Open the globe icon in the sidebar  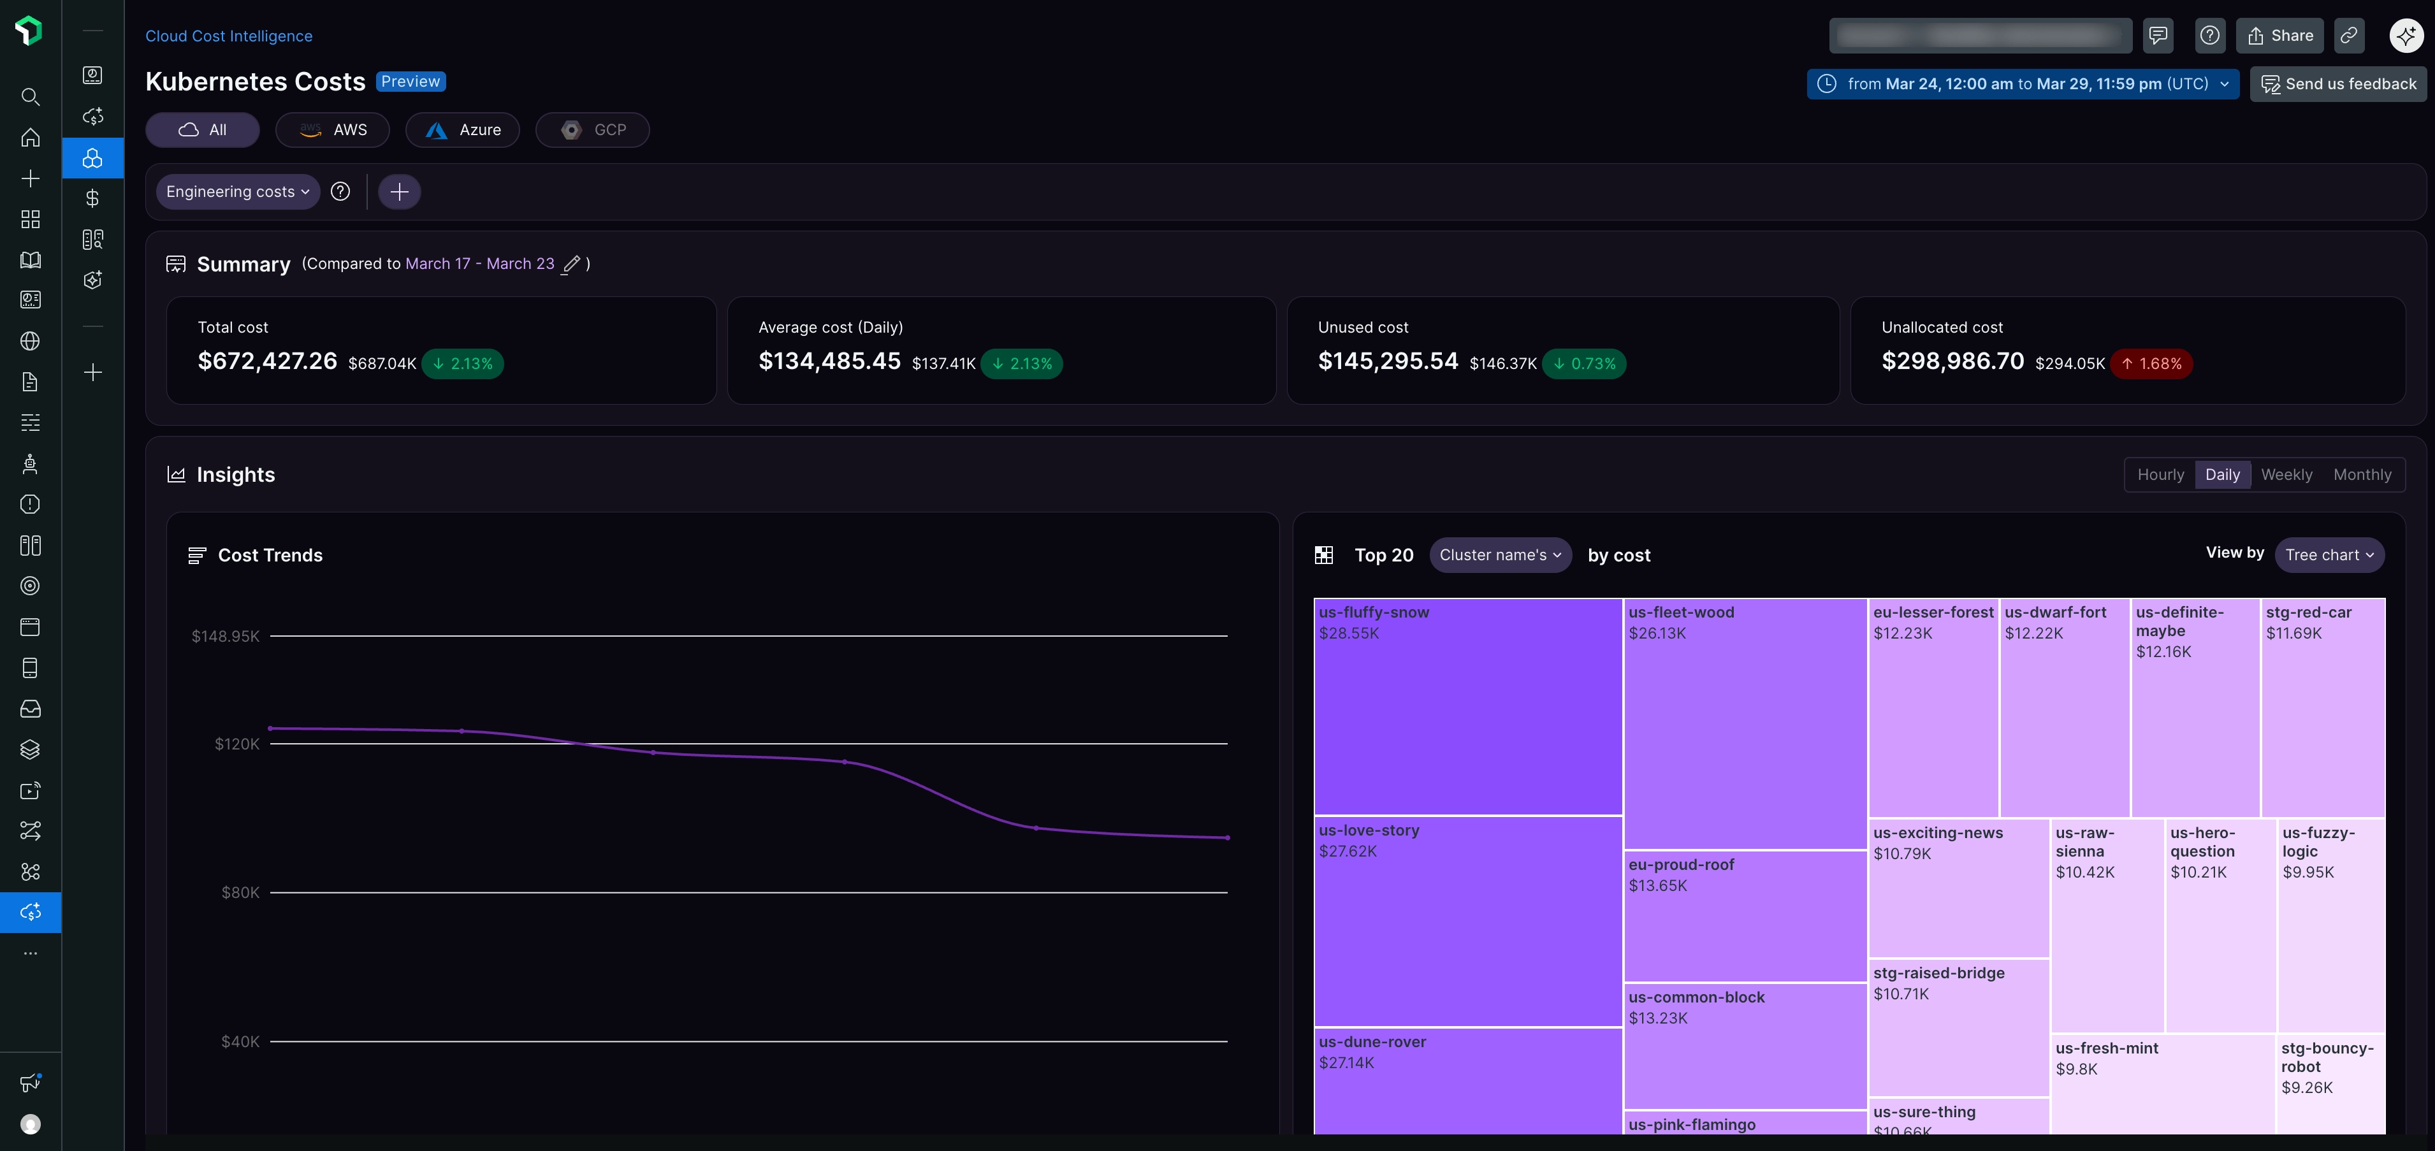pos(30,341)
